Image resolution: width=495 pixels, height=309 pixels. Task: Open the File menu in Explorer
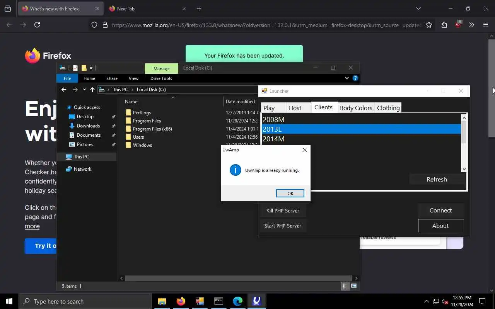[x=67, y=78]
